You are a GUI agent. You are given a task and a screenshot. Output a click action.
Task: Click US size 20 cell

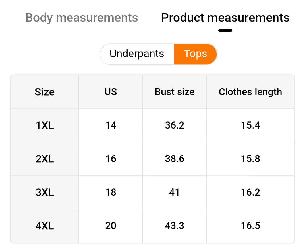coord(111,226)
